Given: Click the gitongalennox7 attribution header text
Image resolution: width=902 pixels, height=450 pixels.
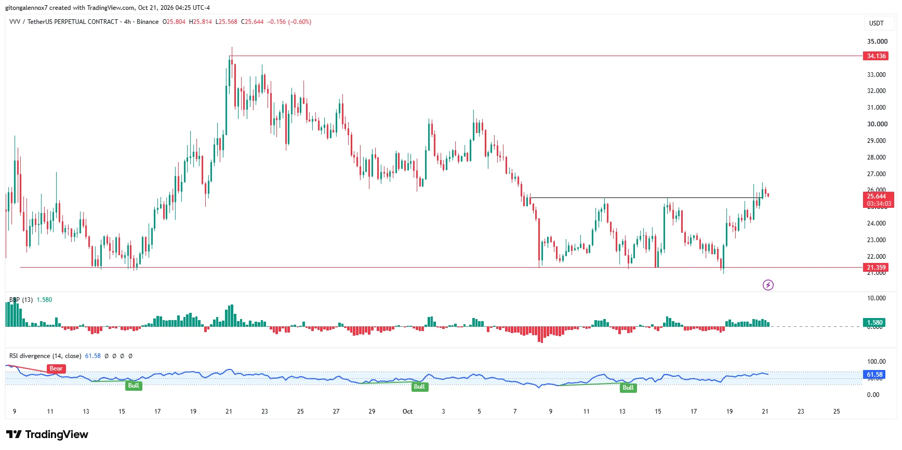Looking at the screenshot, I should click(108, 8).
